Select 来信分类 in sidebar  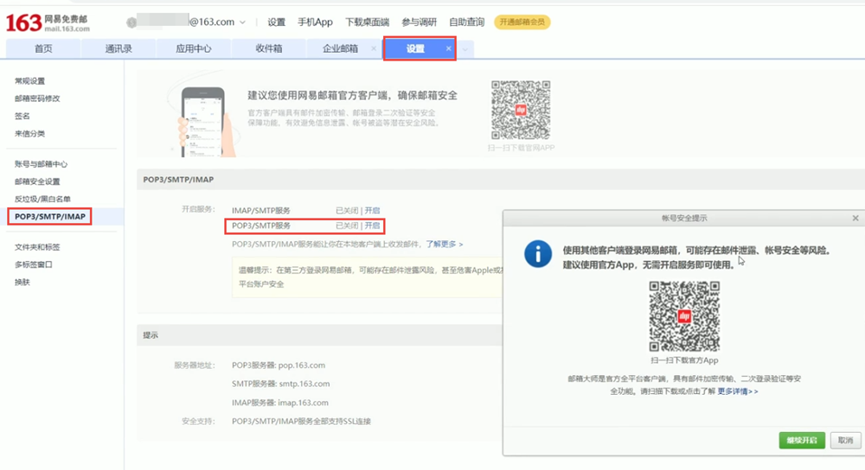point(29,134)
